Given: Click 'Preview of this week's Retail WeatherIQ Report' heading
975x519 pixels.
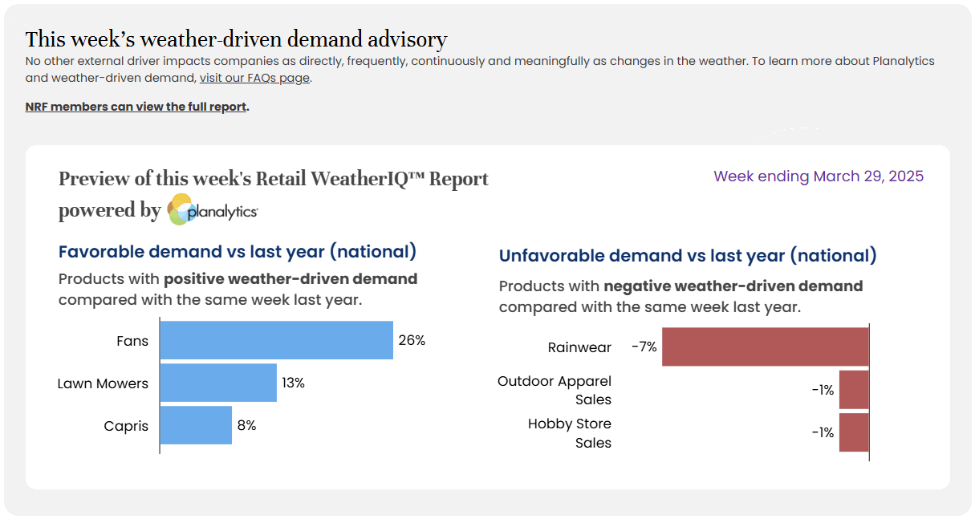Looking at the screenshot, I should pyautogui.click(x=274, y=179).
